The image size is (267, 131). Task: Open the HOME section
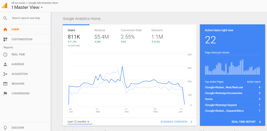[15, 29]
